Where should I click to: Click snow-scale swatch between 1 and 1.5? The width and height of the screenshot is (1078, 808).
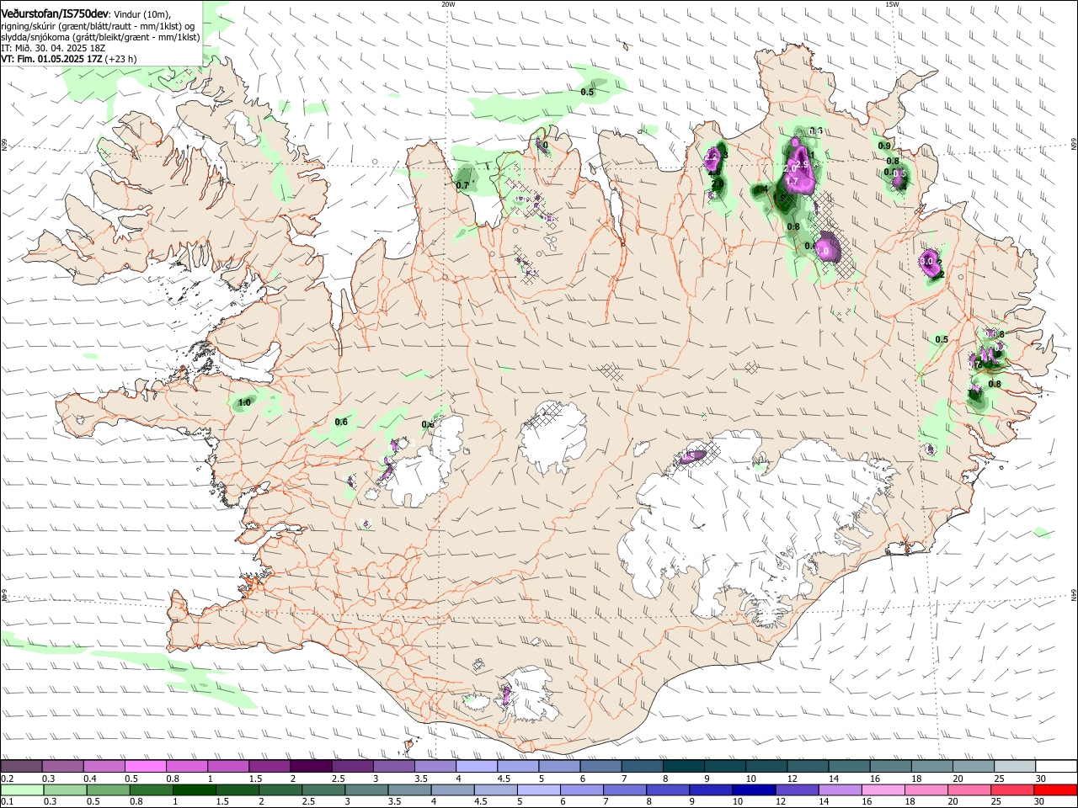228,767
